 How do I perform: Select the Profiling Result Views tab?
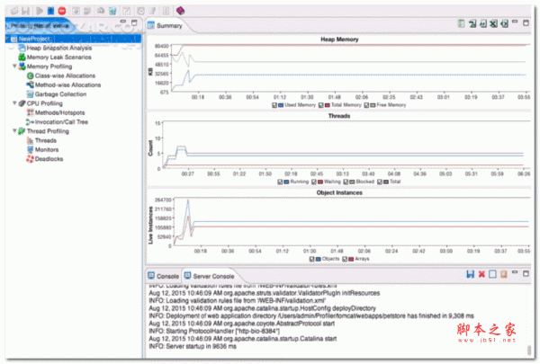tap(38, 26)
